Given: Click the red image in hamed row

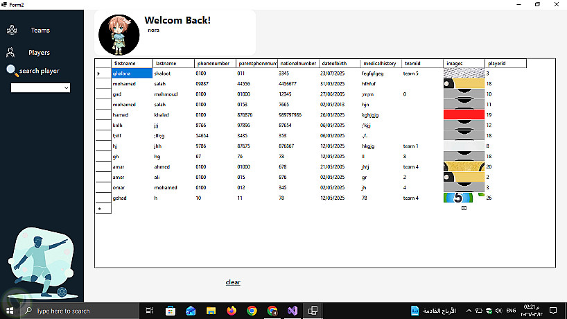Looking at the screenshot, I should (x=464, y=114).
